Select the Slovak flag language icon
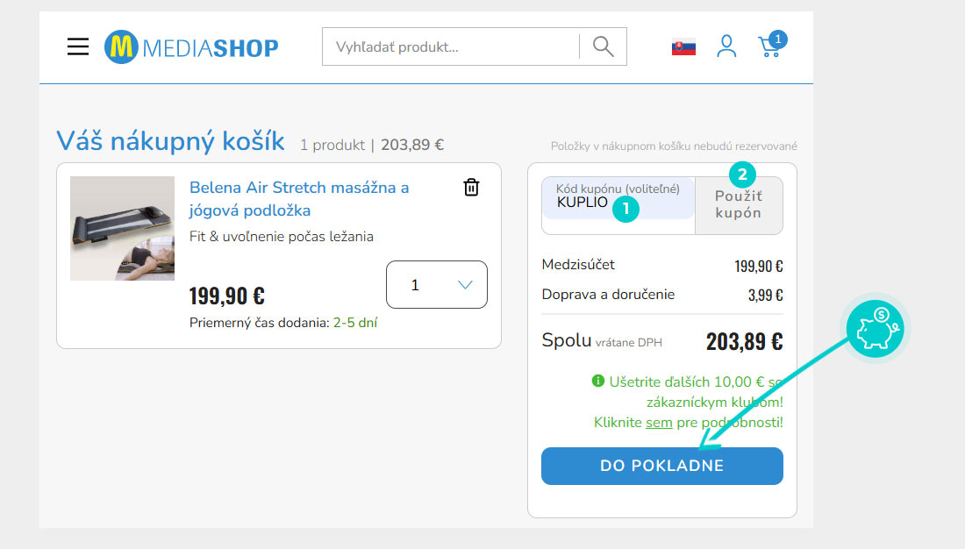965x549 pixels. (683, 47)
